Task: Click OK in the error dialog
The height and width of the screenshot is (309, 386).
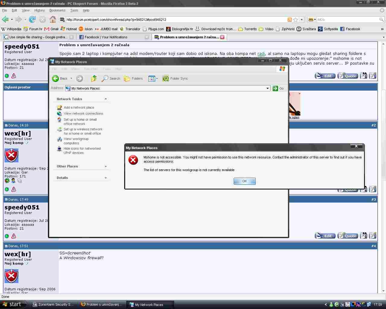Action: pos(244,181)
